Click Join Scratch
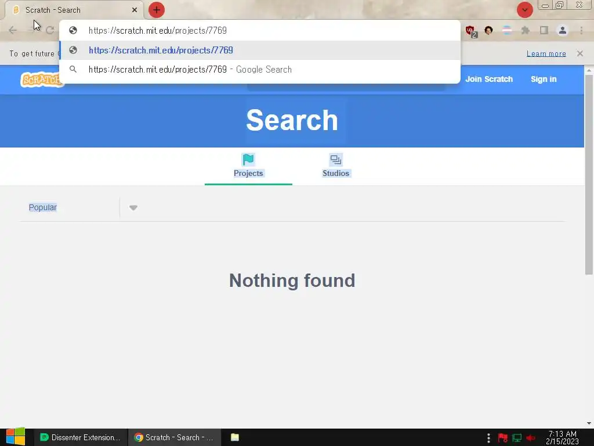The height and width of the screenshot is (446, 594). point(488,79)
